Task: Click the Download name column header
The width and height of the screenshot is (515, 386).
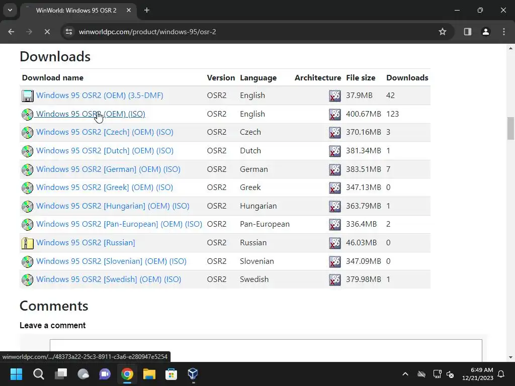Action: 52,77
